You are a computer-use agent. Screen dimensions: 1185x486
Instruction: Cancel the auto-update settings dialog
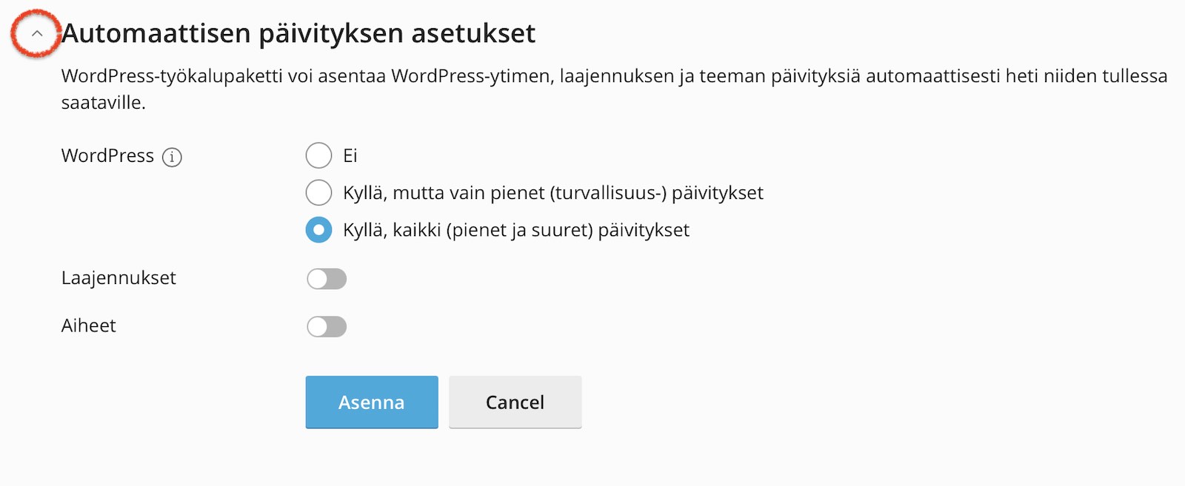tap(515, 402)
